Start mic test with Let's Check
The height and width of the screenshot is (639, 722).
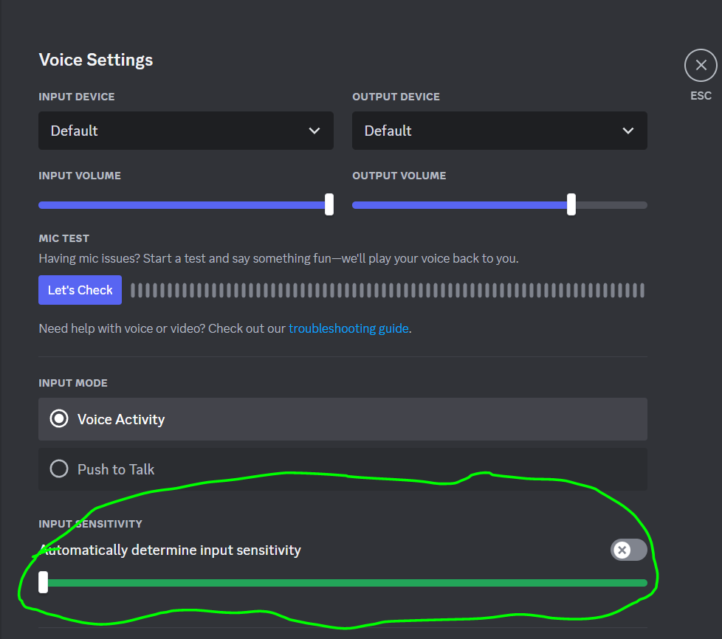pos(80,290)
